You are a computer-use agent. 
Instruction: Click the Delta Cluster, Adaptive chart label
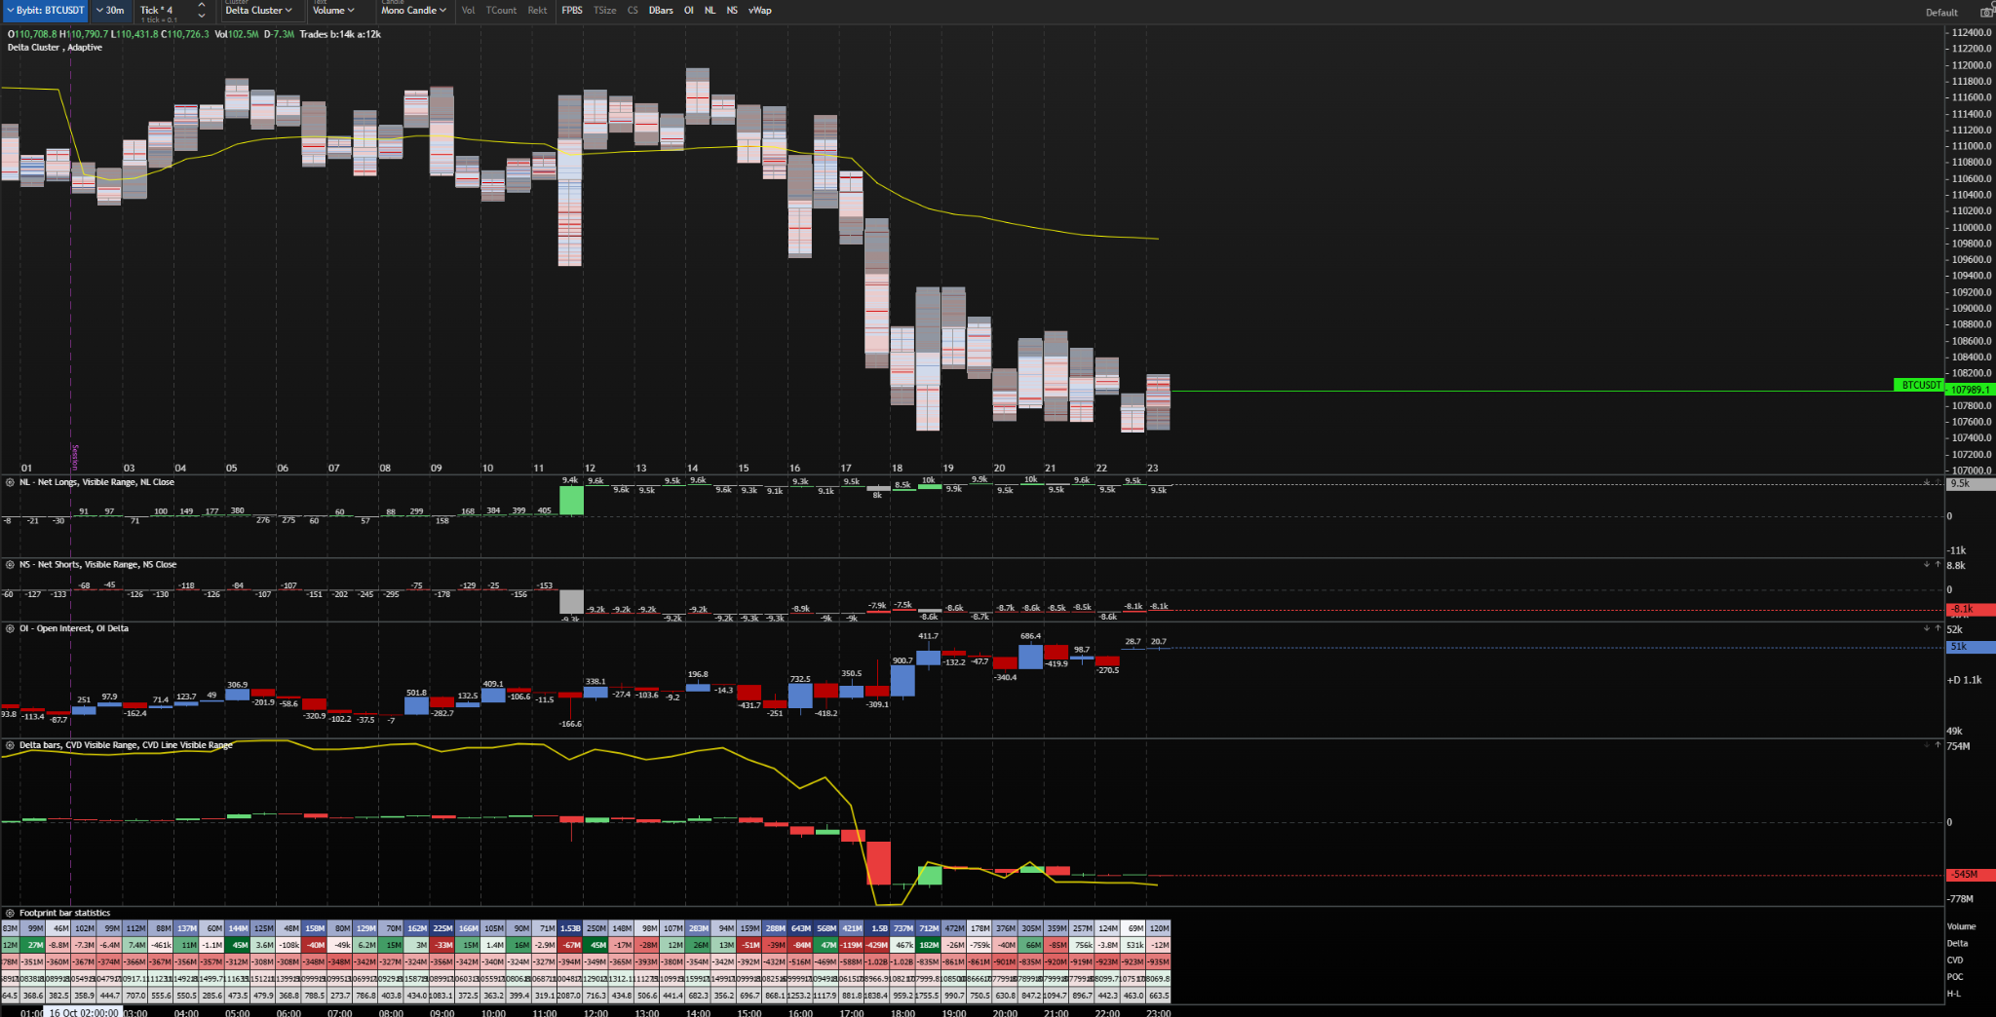click(x=55, y=47)
